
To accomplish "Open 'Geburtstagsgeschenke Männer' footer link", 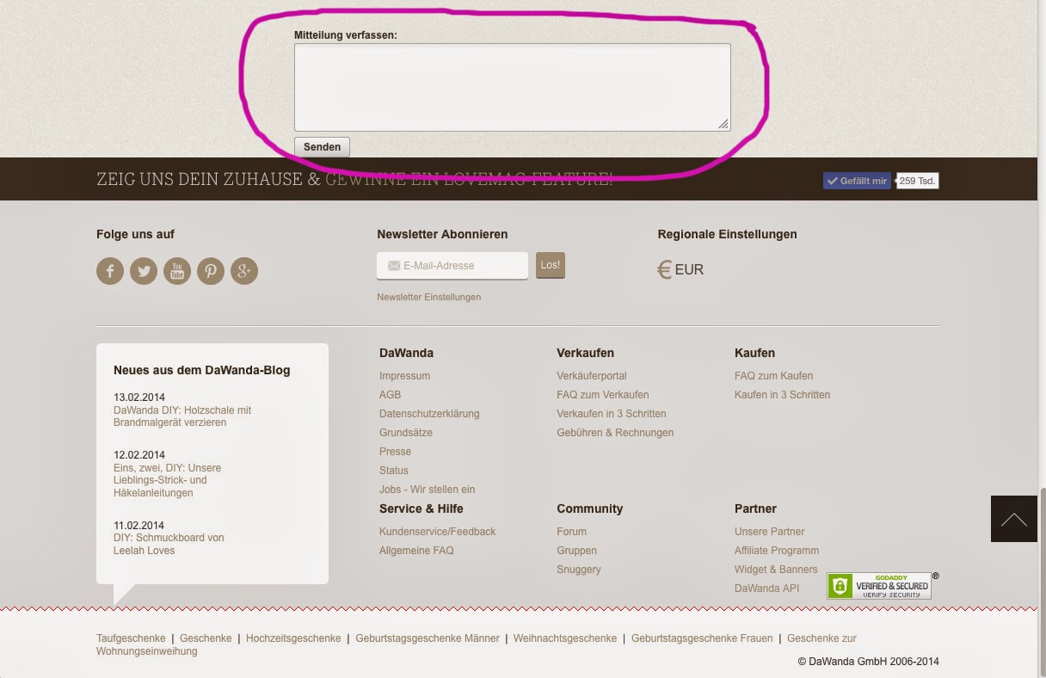I will [428, 638].
